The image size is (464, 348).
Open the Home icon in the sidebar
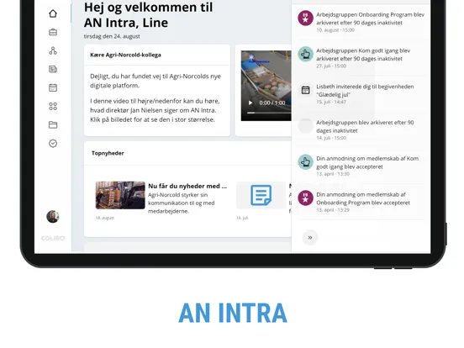tap(53, 13)
